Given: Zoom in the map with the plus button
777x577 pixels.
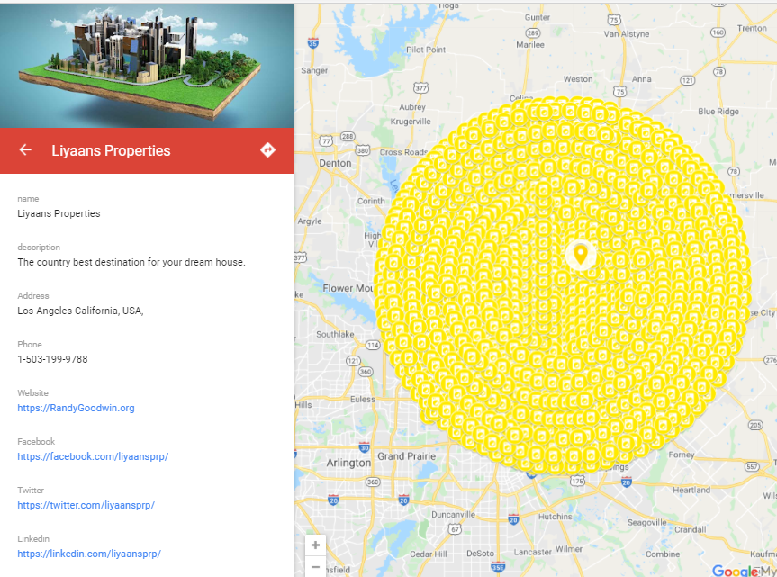Looking at the screenshot, I should pos(315,545).
